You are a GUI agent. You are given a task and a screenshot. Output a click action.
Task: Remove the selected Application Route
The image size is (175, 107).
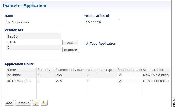[x=23, y=103]
